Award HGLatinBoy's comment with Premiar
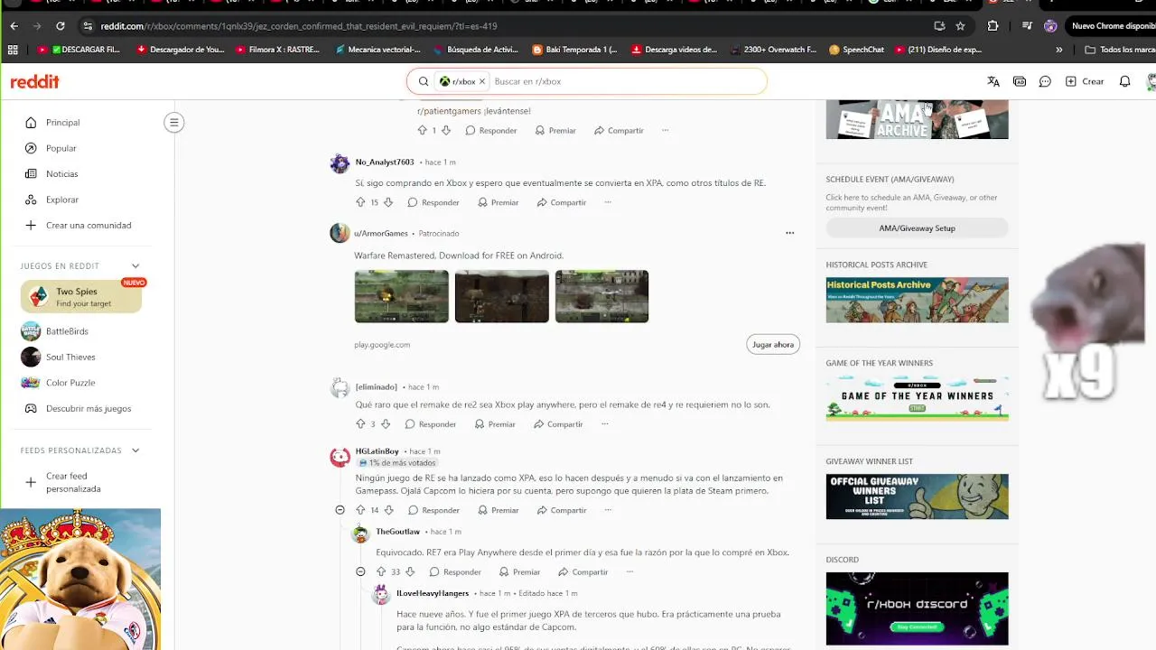The image size is (1156, 650). point(498,510)
